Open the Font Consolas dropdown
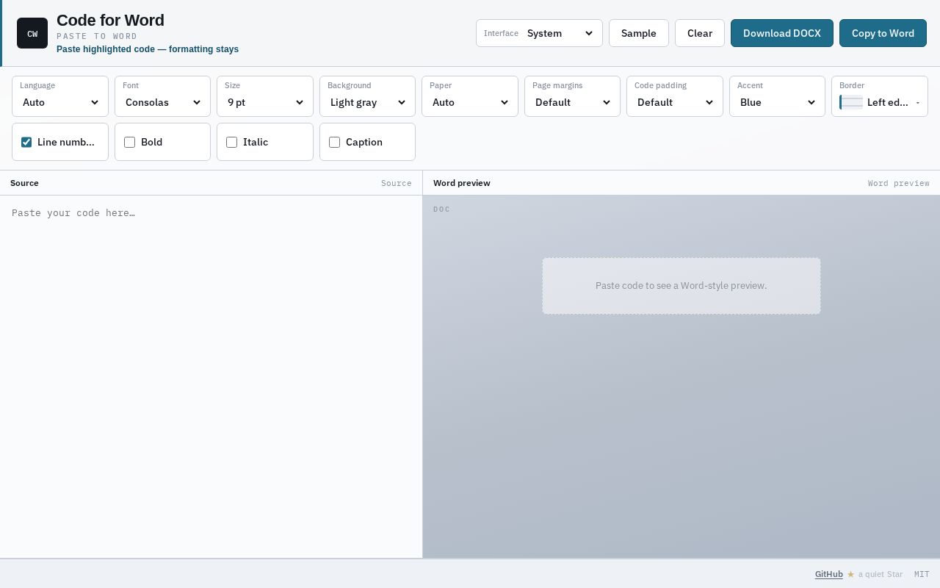 click(162, 102)
